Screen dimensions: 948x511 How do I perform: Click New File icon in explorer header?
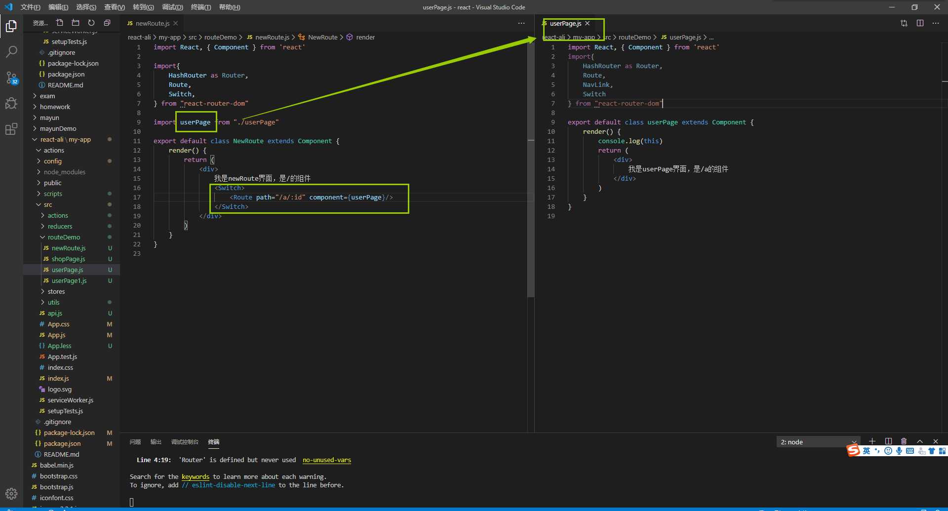click(x=60, y=23)
